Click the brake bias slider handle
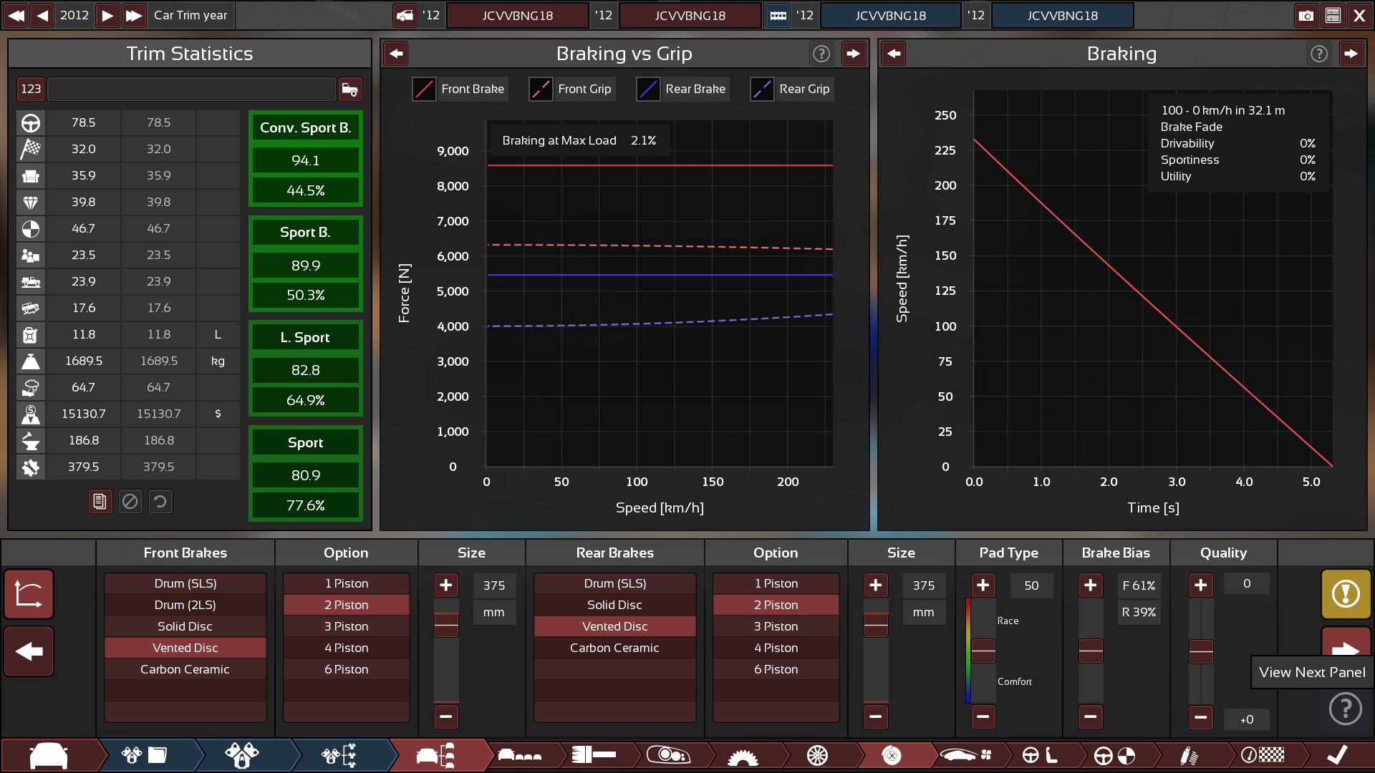 click(1091, 651)
